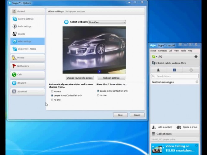Click the IM & SMS chat icon

tap(14, 83)
